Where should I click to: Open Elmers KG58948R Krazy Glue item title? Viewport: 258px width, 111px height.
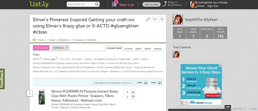point(85,96)
